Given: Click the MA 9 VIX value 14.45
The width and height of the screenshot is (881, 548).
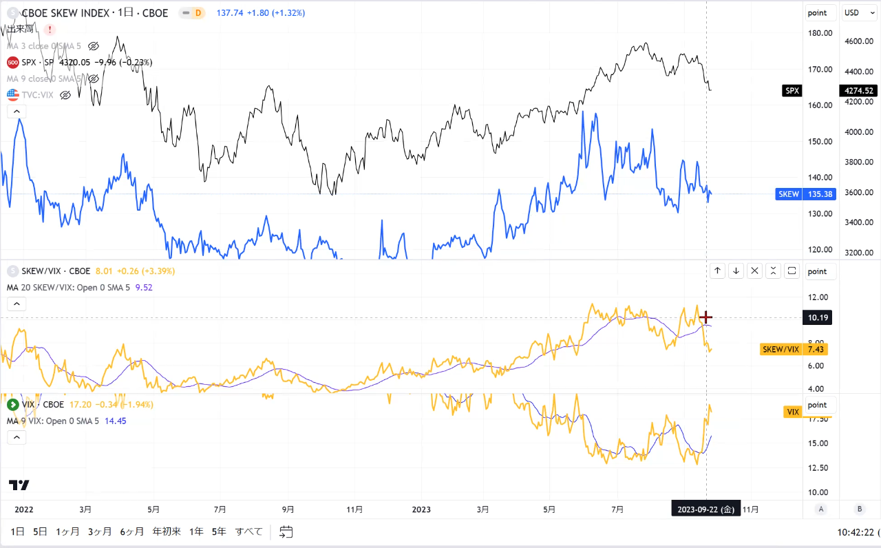Looking at the screenshot, I should [115, 421].
